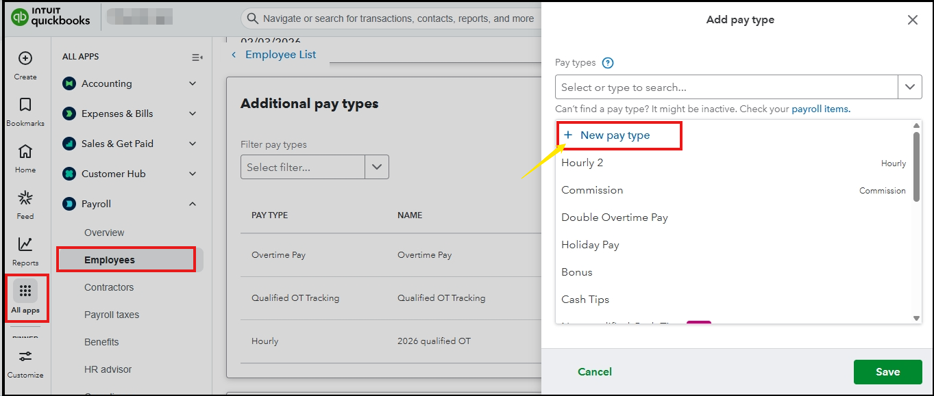Click the All apps grid icon
934x396 pixels.
(x=25, y=291)
